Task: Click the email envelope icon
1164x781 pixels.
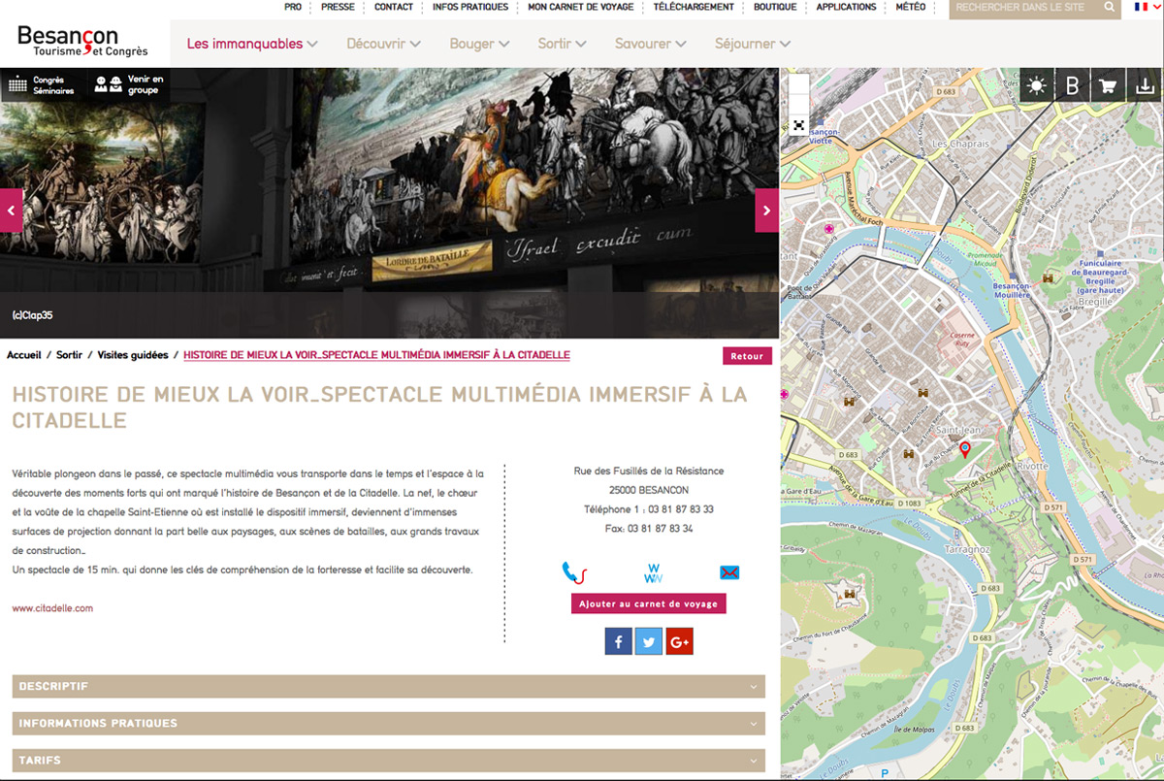Action: [x=729, y=572]
